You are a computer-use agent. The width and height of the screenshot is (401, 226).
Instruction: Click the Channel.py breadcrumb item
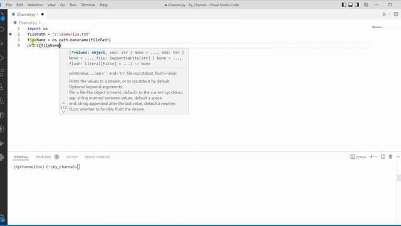[28, 23]
